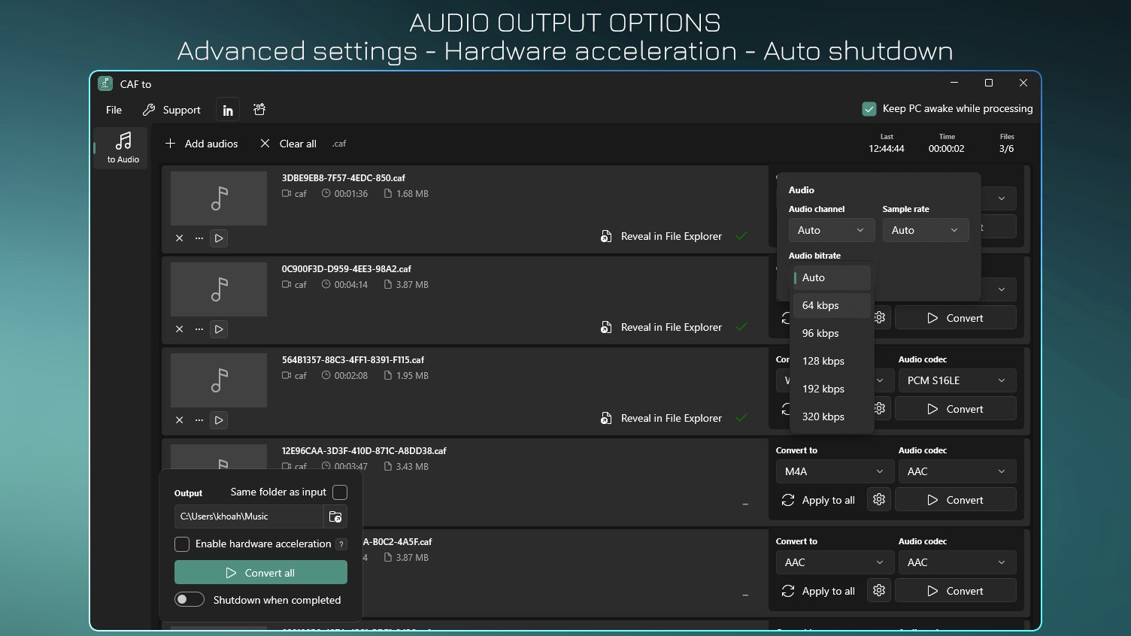Viewport: 1131px width, 636px height.
Task: Change the M4A Convert to format
Action: tap(834, 471)
